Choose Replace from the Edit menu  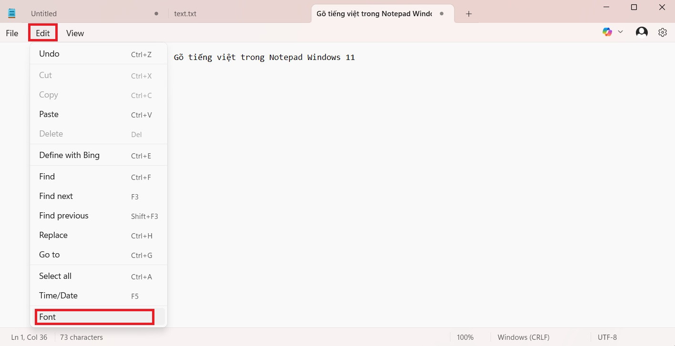[99, 235]
